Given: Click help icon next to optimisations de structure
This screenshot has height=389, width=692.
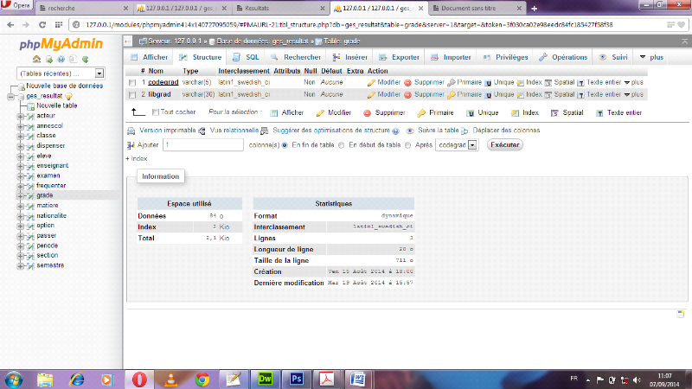Looking at the screenshot, I should click(x=396, y=131).
